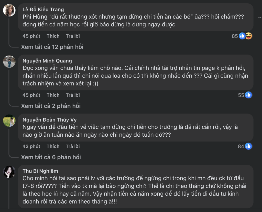Click Thu Bi Nghiêm's profile picture
The height and width of the screenshot is (212, 262).
(9, 172)
